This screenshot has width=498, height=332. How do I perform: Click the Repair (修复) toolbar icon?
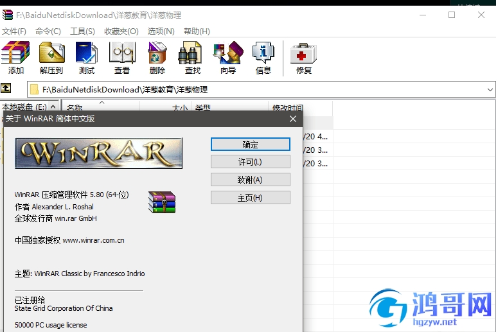coord(303,58)
